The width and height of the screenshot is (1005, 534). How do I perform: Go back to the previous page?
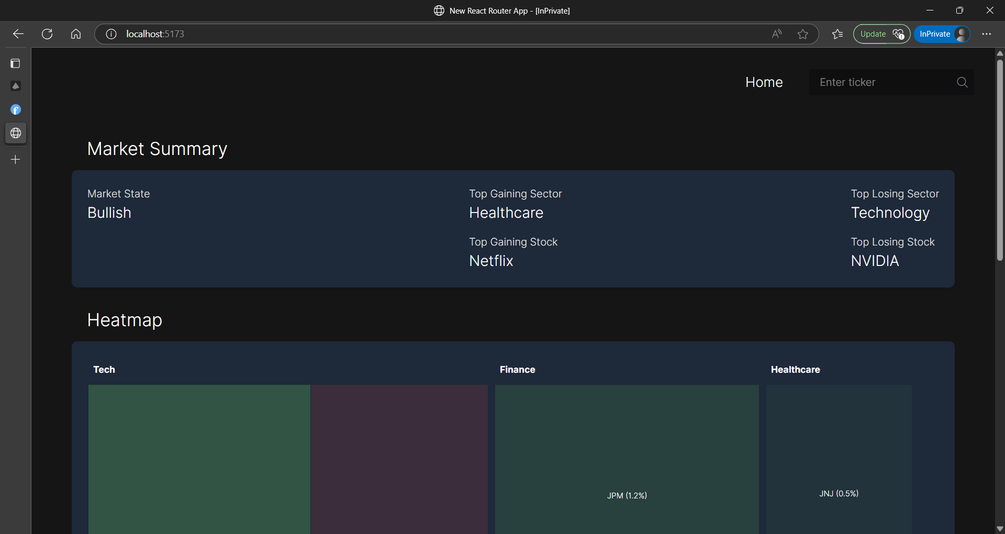[x=18, y=34]
